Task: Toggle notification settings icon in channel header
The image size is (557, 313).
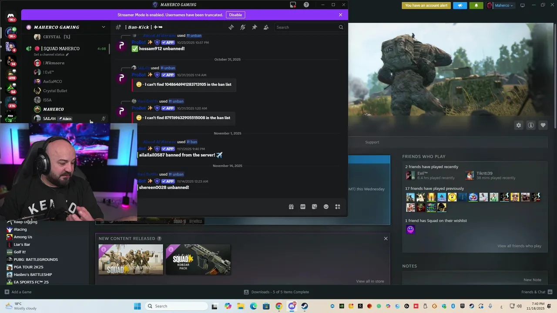Action: point(243,27)
